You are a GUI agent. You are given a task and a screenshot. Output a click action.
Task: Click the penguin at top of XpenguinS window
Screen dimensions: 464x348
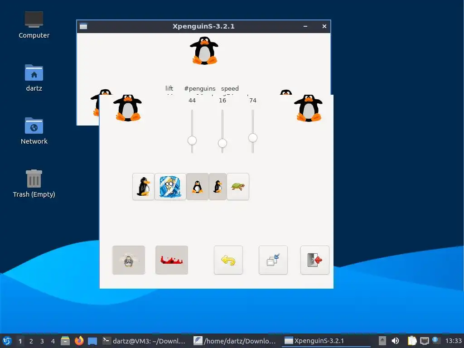204,51
